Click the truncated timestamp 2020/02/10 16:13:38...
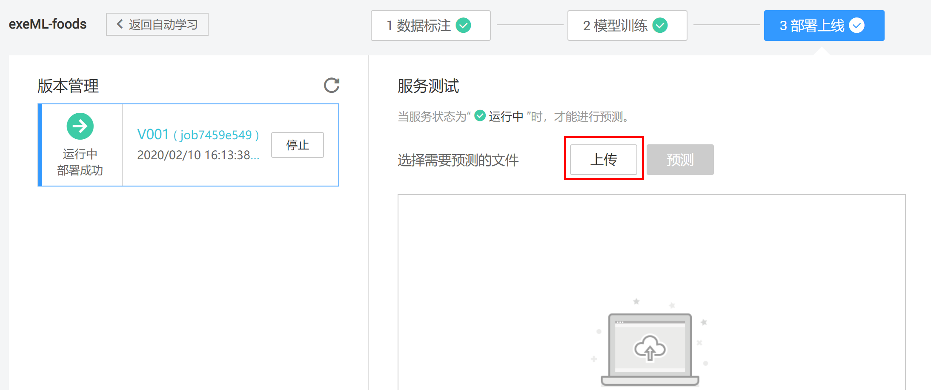931x390 pixels. pyautogui.click(x=198, y=155)
